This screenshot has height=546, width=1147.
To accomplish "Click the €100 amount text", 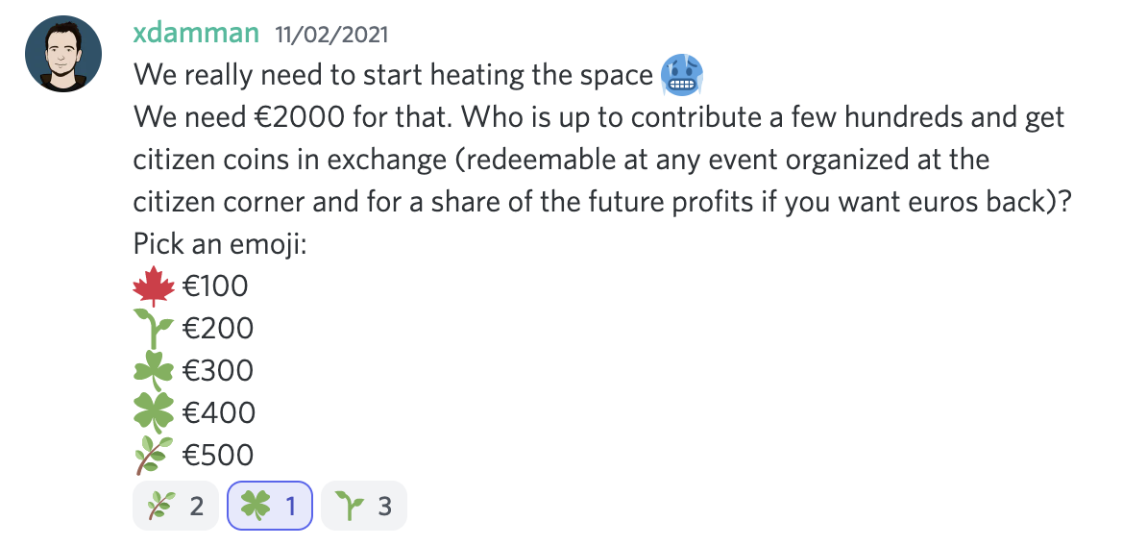I will point(216,286).
